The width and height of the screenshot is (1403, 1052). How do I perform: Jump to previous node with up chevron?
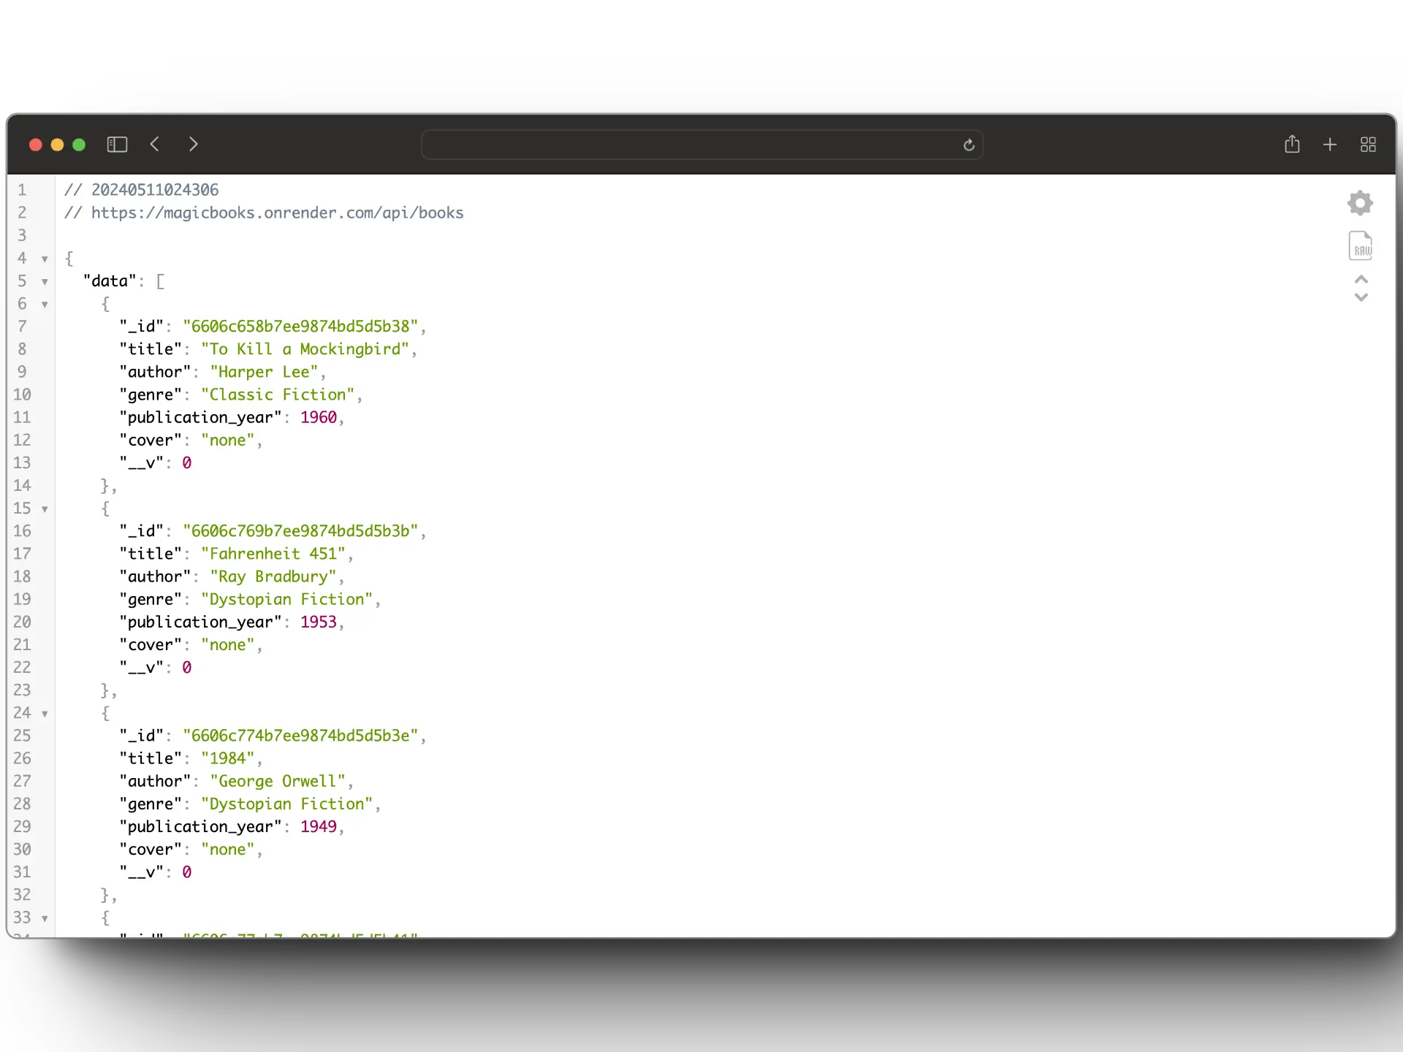tap(1360, 278)
